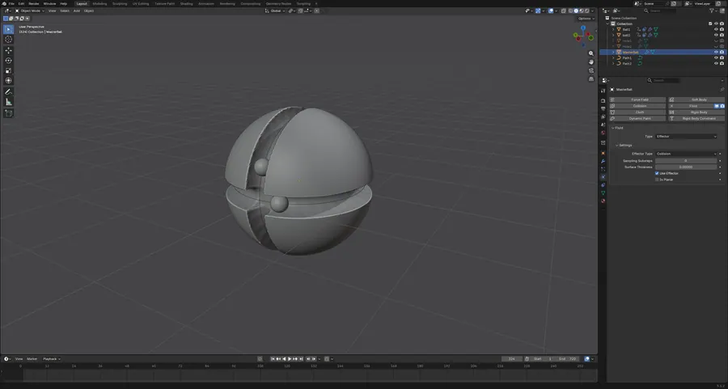
Task: Click the navigation axis gizmo
Action: click(x=582, y=36)
